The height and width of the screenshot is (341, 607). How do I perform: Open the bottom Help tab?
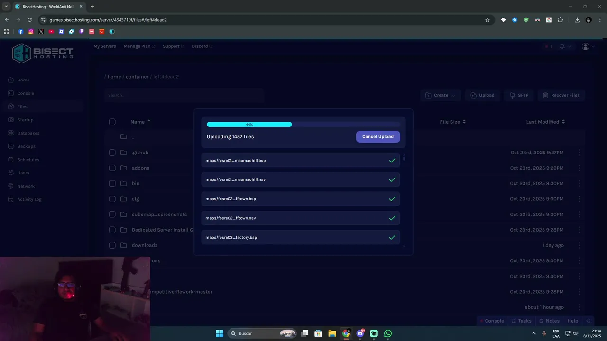573,321
